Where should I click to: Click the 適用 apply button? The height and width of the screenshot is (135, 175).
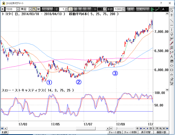tap(131, 9)
